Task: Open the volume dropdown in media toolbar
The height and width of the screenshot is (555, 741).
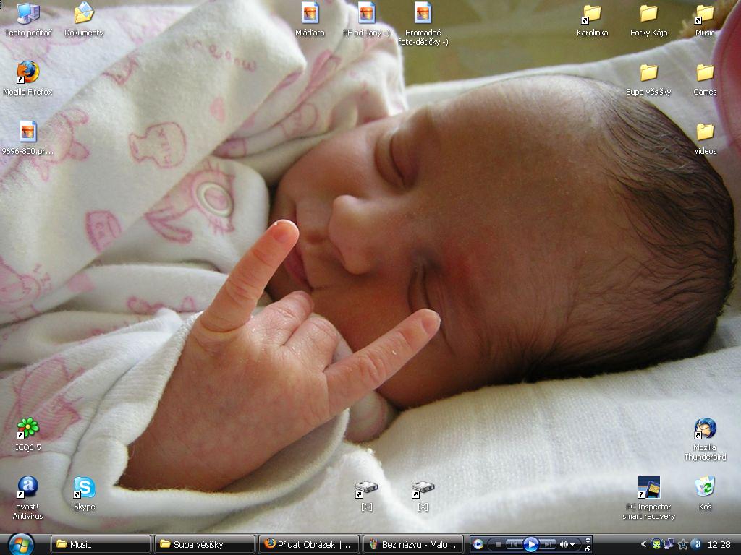Action: pyautogui.click(x=572, y=545)
